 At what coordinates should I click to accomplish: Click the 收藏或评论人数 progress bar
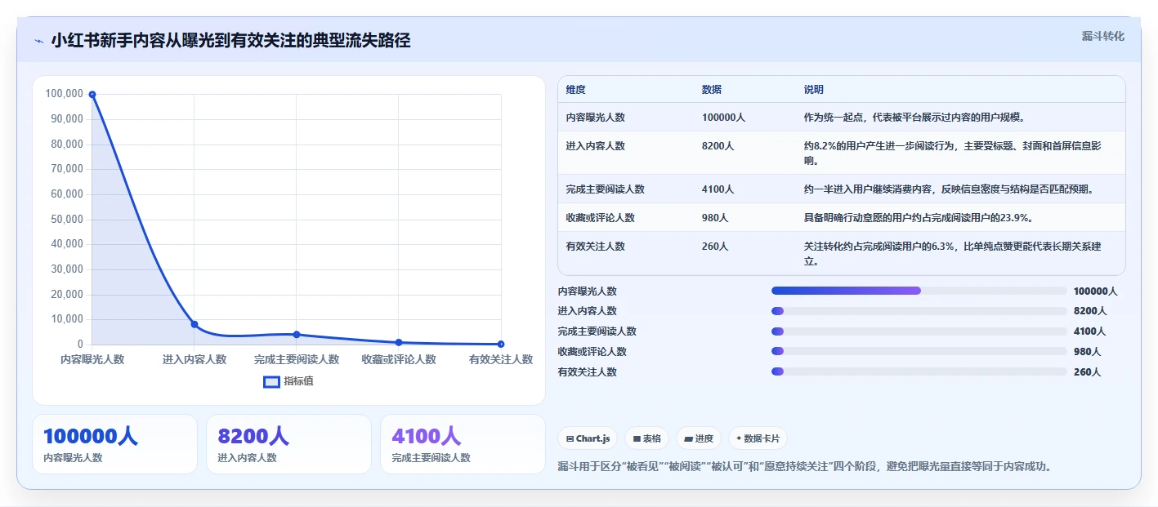919,351
